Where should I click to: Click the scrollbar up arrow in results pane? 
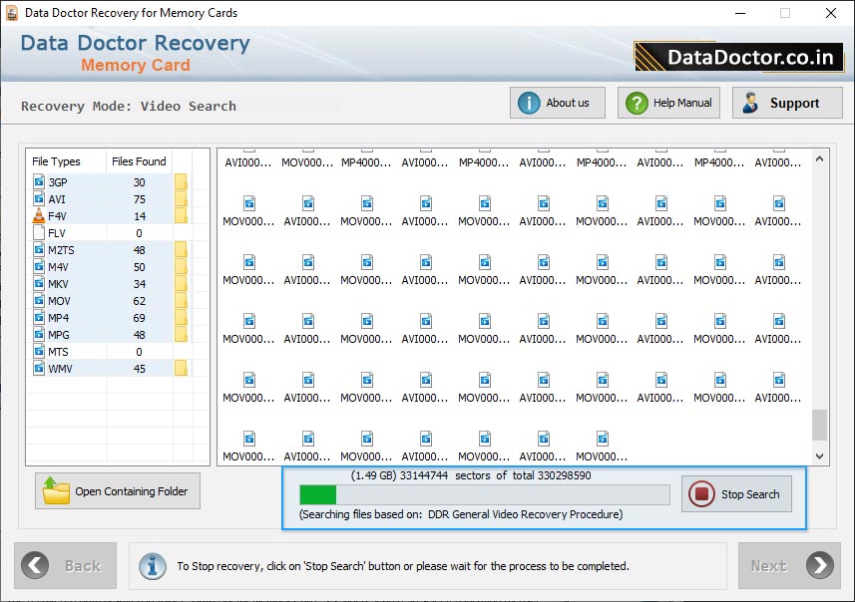click(x=819, y=156)
